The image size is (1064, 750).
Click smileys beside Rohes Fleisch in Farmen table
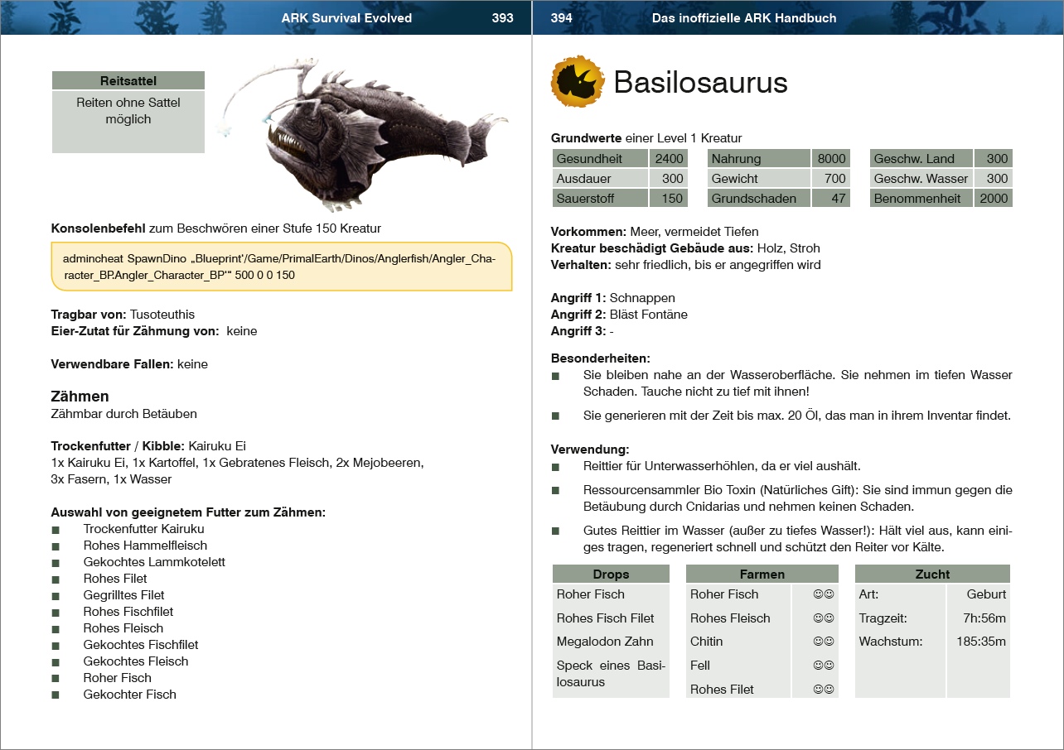tap(823, 618)
